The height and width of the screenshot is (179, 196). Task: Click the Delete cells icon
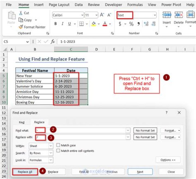[179, 15]
